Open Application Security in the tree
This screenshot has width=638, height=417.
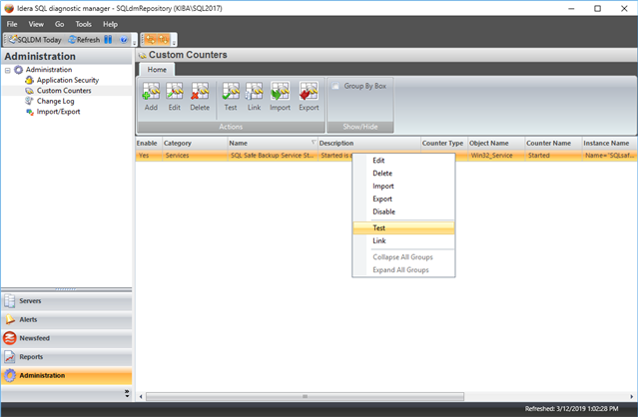pos(68,80)
